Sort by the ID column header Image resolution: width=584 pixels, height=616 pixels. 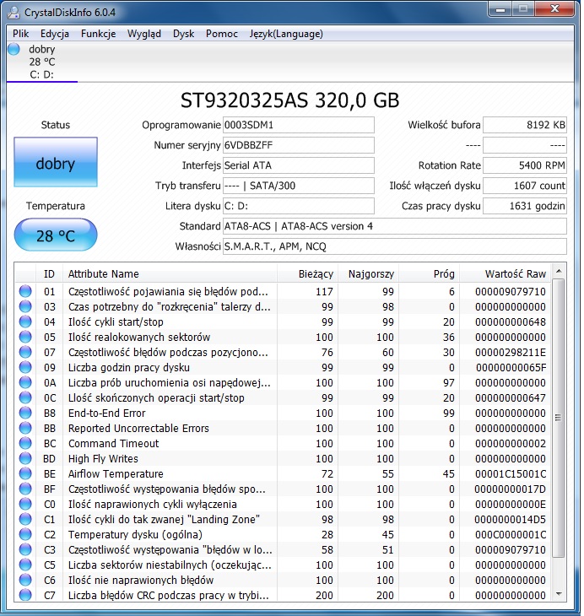click(49, 273)
